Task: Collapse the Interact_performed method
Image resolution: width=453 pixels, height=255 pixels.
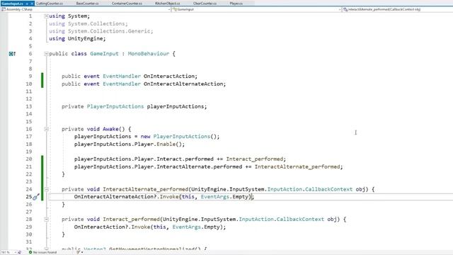Action: click(x=46, y=220)
